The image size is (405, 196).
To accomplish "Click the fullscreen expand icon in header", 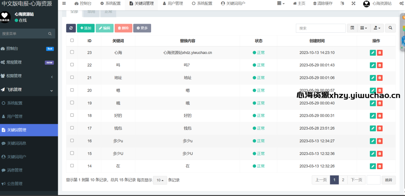I will click(353, 4).
